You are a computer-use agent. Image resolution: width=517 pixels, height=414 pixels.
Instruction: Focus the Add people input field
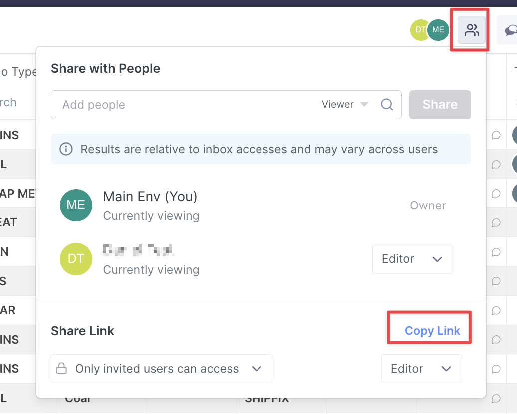(x=185, y=105)
